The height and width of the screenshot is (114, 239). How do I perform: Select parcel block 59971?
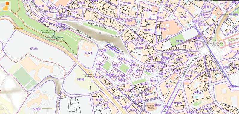(x=180, y=59)
